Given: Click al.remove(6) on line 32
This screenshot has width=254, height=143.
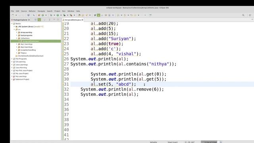Looking at the screenshot, I should (144, 89).
